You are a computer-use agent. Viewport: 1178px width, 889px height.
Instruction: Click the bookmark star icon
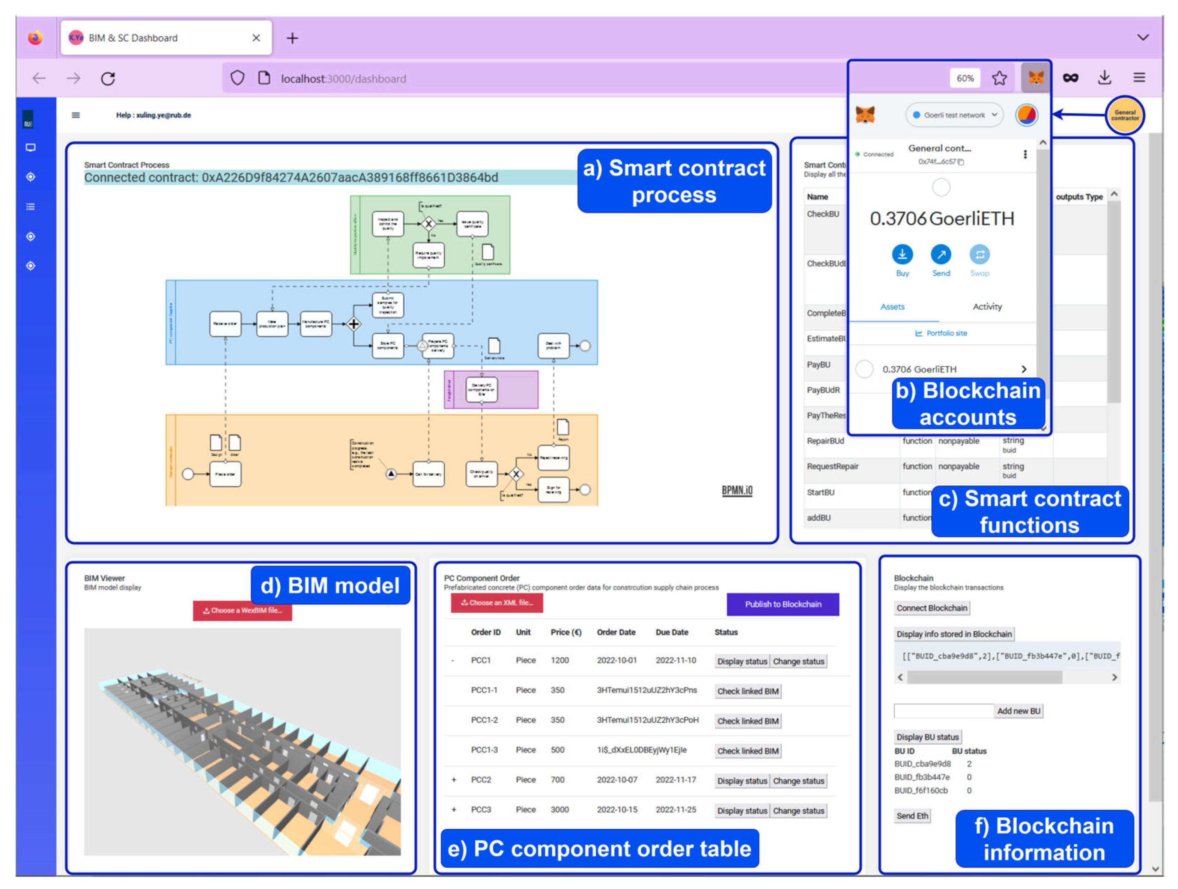[999, 78]
